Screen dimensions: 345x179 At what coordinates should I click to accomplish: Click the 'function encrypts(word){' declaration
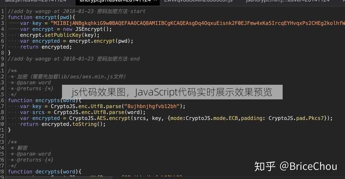point(44,100)
